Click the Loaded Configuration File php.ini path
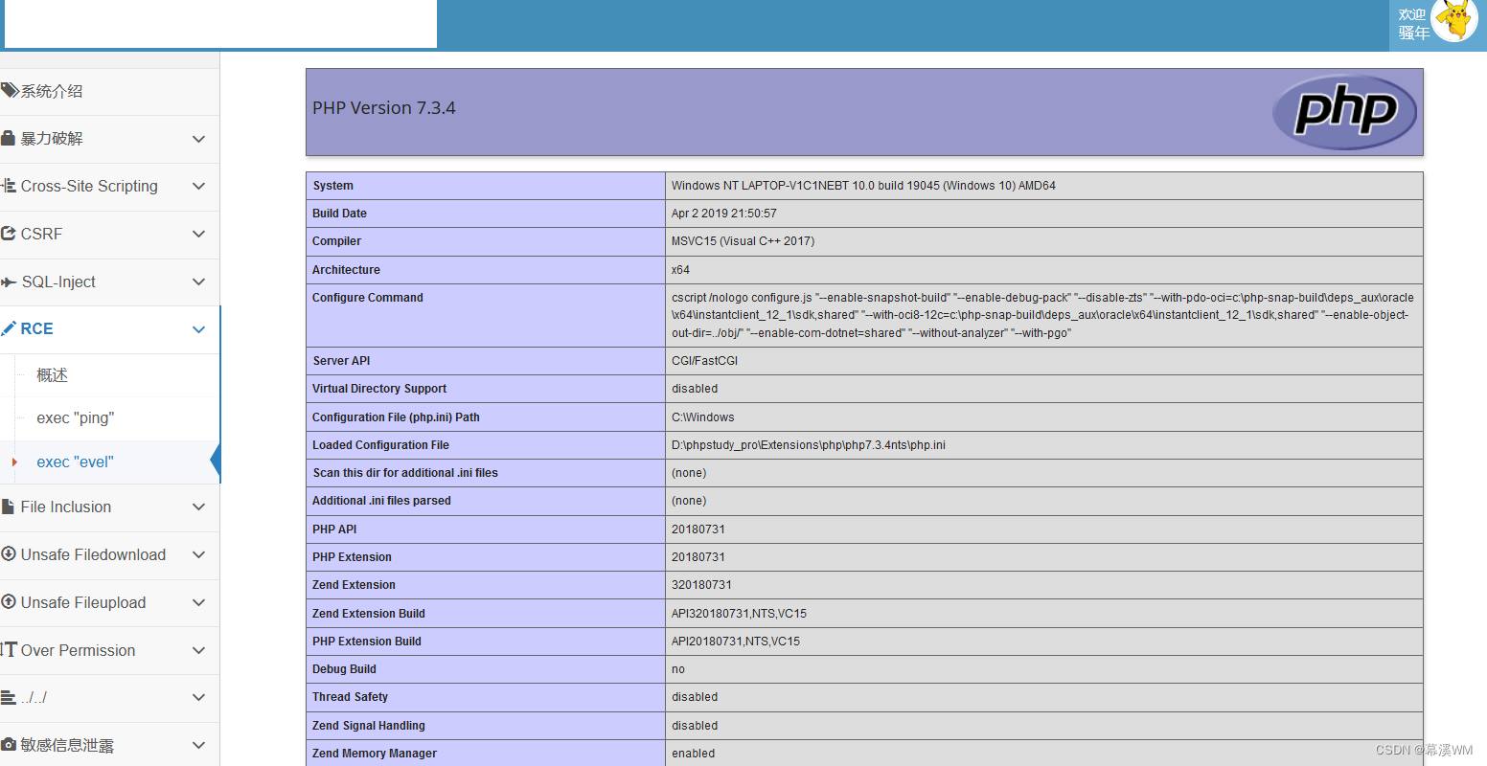This screenshot has height=766, width=1487. coord(808,445)
